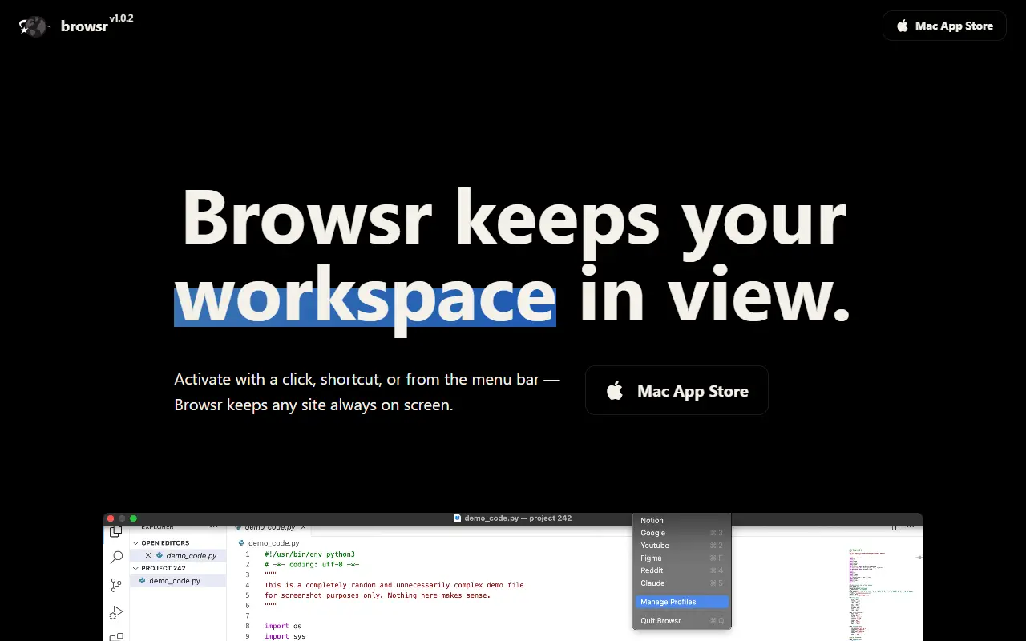Screen dimensions: 1026x641
Task: Choose Youtube from the Browsr menu
Action: (x=681, y=546)
